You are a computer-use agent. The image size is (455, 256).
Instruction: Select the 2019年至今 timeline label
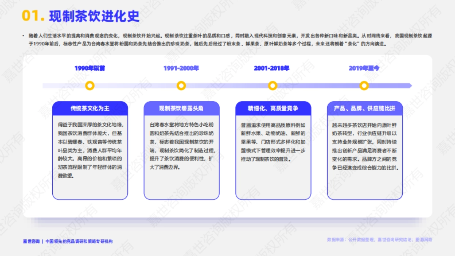click(x=364, y=69)
